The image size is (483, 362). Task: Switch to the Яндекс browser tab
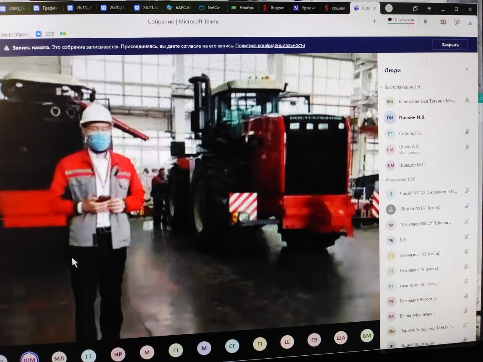[274, 8]
